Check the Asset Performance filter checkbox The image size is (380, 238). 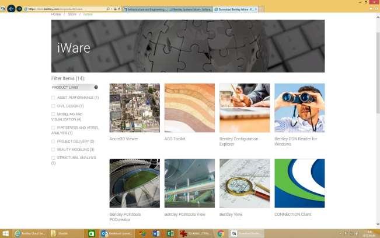pyautogui.click(x=53, y=98)
